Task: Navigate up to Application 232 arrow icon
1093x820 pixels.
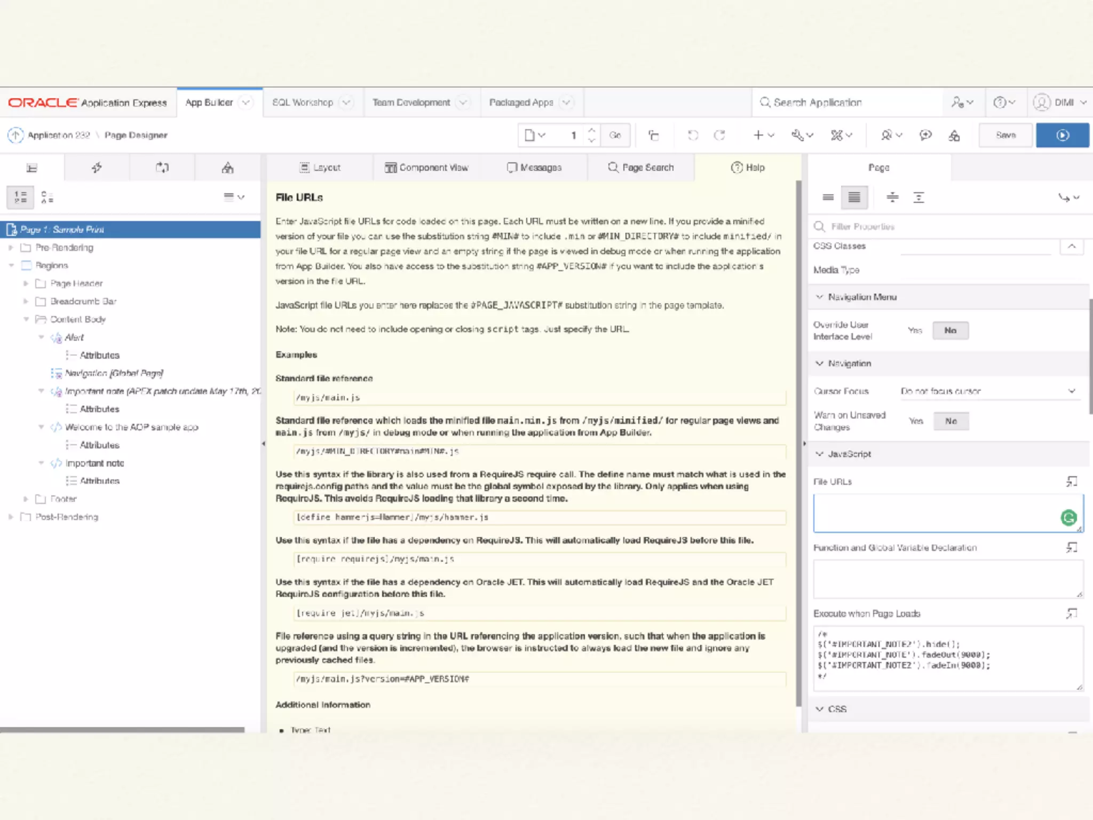Action: coord(15,135)
